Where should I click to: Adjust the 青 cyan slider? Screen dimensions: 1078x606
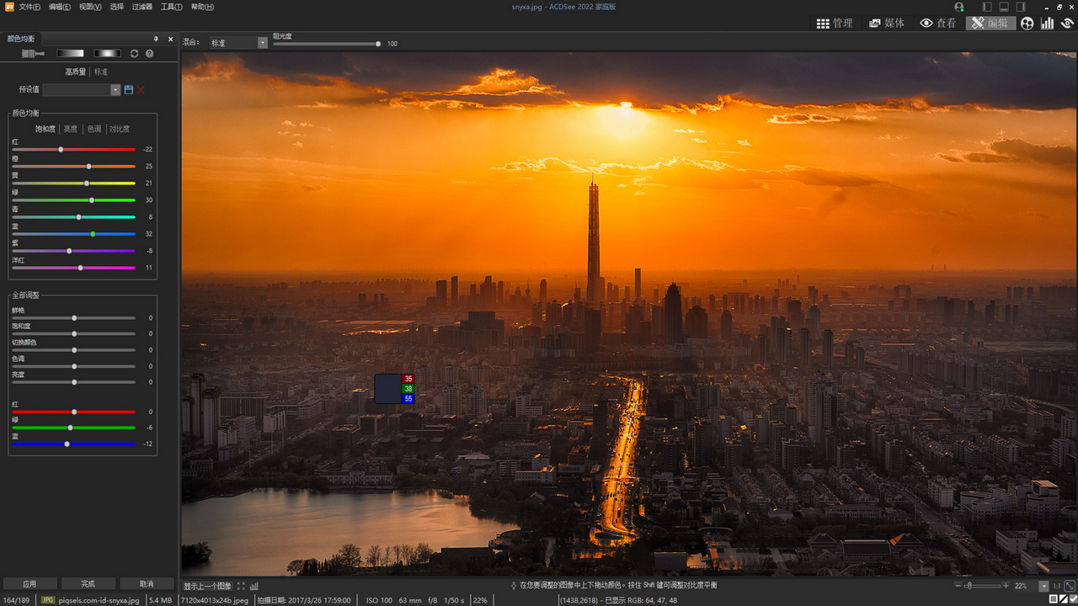coord(73,216)
